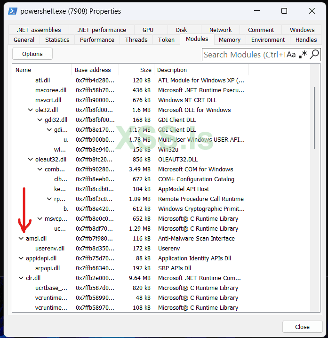Click 'Remote Procedure Call Runtime' description
328x338 pixels.
(x=201, y=199)
